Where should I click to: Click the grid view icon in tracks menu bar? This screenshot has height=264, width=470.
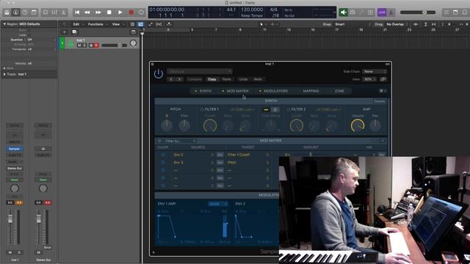point(132,24)
